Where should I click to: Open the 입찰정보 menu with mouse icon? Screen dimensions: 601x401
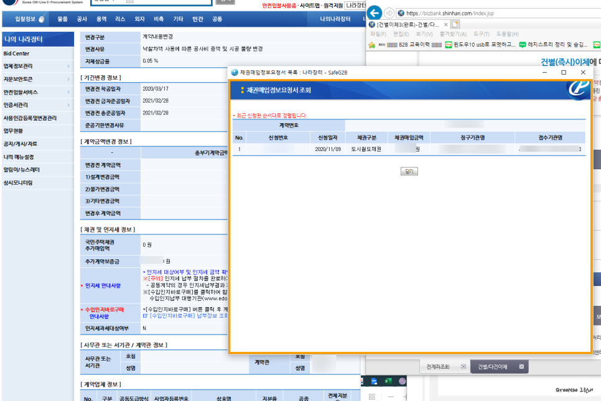(x=30, y=19)
